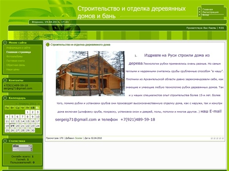
Task: Click the sidebar email sergeig71@gmail.com
Action: click(18, 88)
